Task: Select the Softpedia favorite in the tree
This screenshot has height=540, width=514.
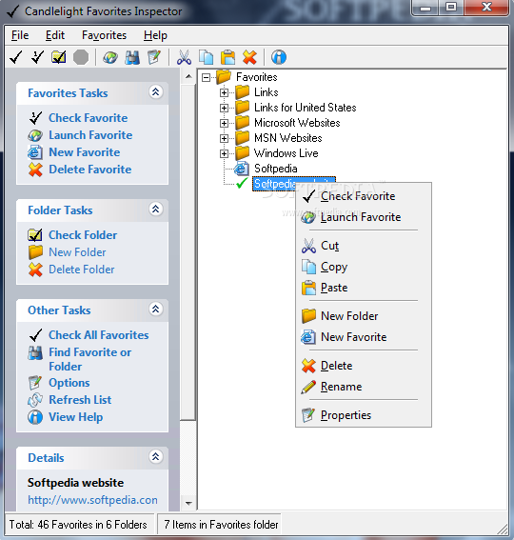Action: 275,169
